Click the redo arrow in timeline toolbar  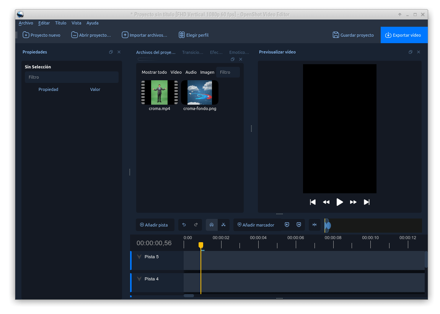(196, 225)
